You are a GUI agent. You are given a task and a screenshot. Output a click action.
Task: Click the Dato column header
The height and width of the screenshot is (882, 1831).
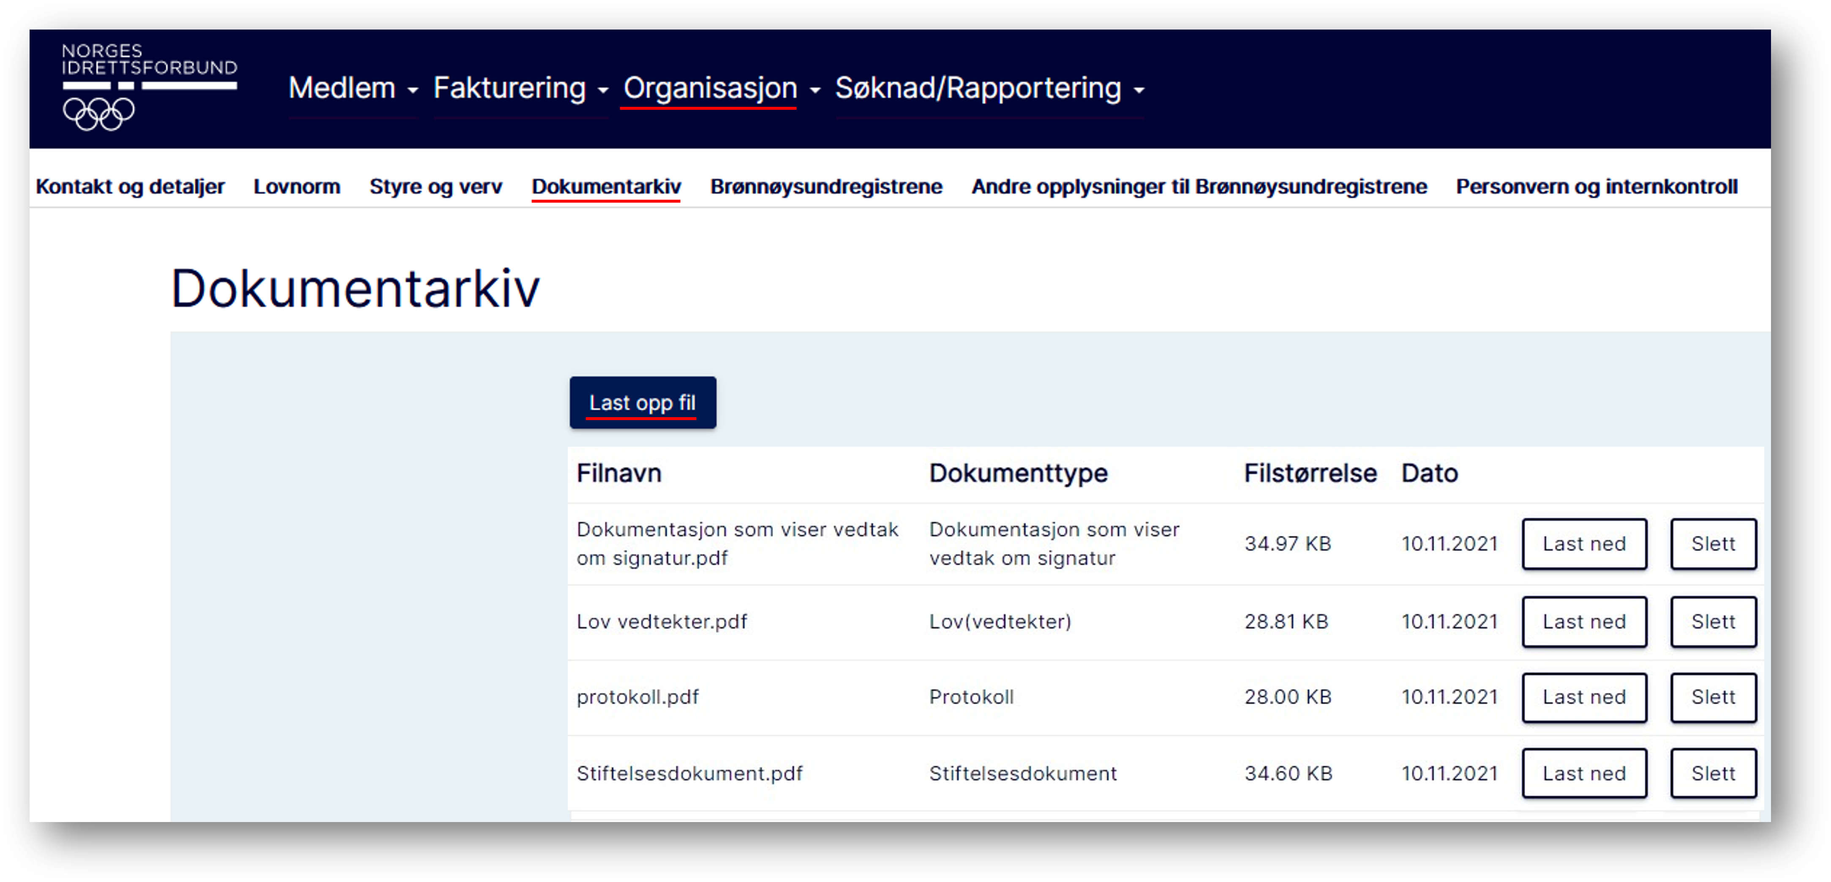(1429, 473)
